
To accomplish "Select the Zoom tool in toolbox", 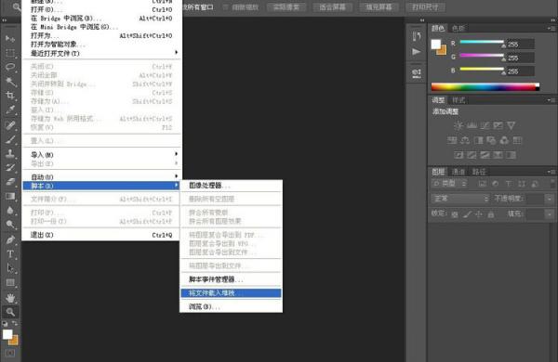I will pos(10,312).
